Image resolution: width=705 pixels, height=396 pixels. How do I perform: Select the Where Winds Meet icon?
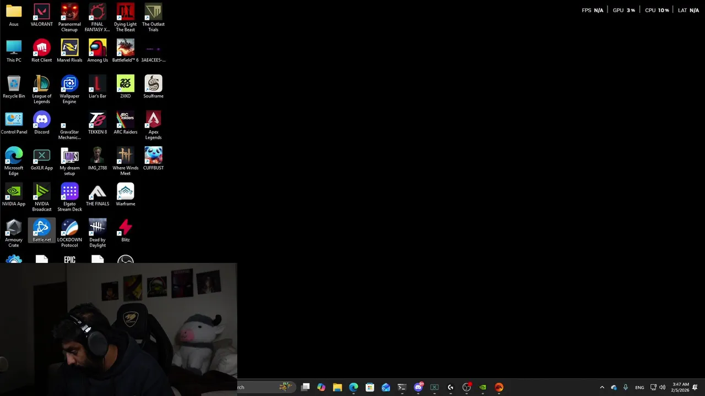tap(126, 162)
